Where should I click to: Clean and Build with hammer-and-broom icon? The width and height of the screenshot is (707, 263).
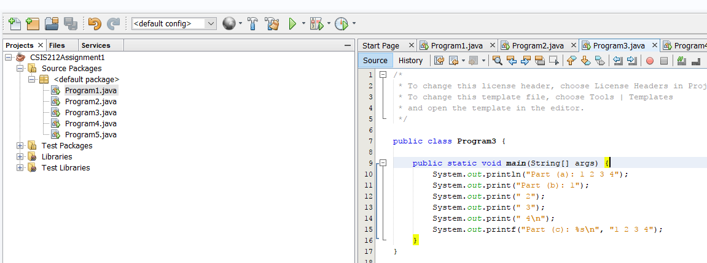coord(271,24)
